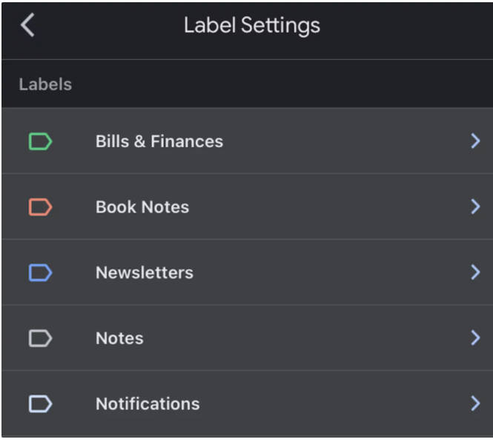Select the Notes label entry
The width and height of the screenshot is (493, 442).
tap(247, 338)
